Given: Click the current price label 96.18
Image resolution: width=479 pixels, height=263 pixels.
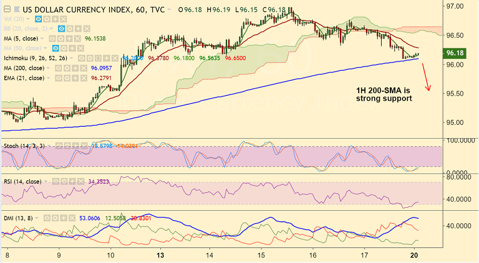Looking at the screenshot, I should [455, 53].
